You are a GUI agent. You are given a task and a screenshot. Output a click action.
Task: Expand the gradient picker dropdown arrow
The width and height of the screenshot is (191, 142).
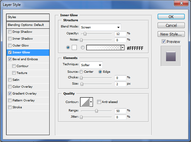123,47
